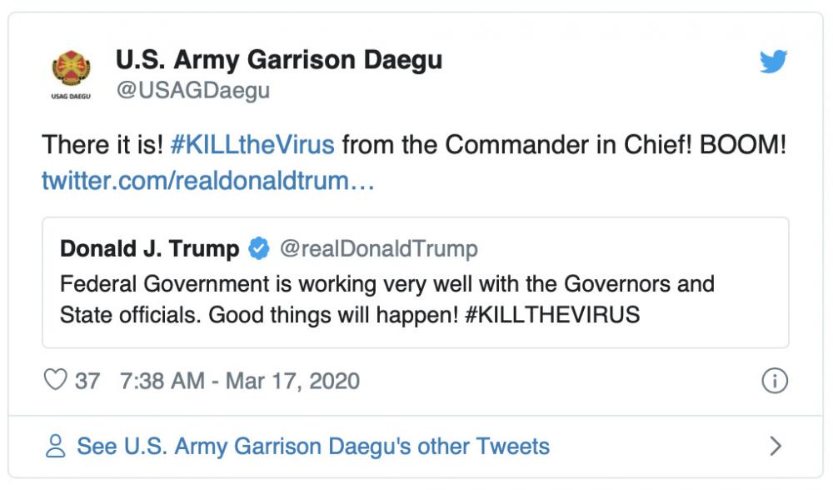
Task: Click the USAG Daegu avatar emblem
Action: [x=71, y=72]
